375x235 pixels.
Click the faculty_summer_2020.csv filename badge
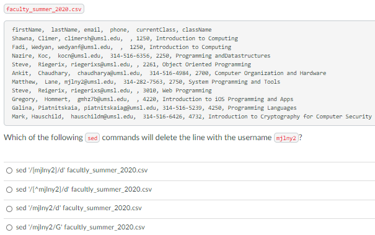44,9
